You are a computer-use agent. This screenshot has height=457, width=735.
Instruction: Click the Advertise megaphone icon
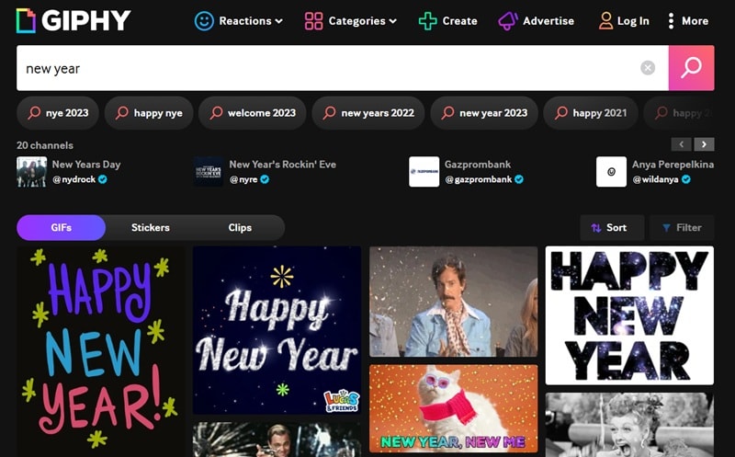click(508, 21)
